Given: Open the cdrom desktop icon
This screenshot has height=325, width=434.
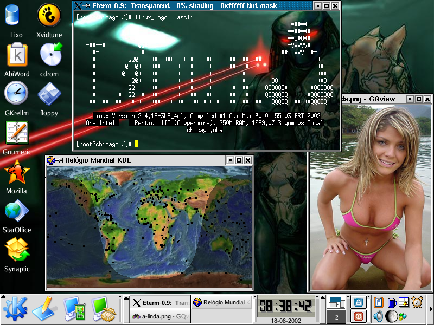Looking at the screenshot, I should click(51, 54).
